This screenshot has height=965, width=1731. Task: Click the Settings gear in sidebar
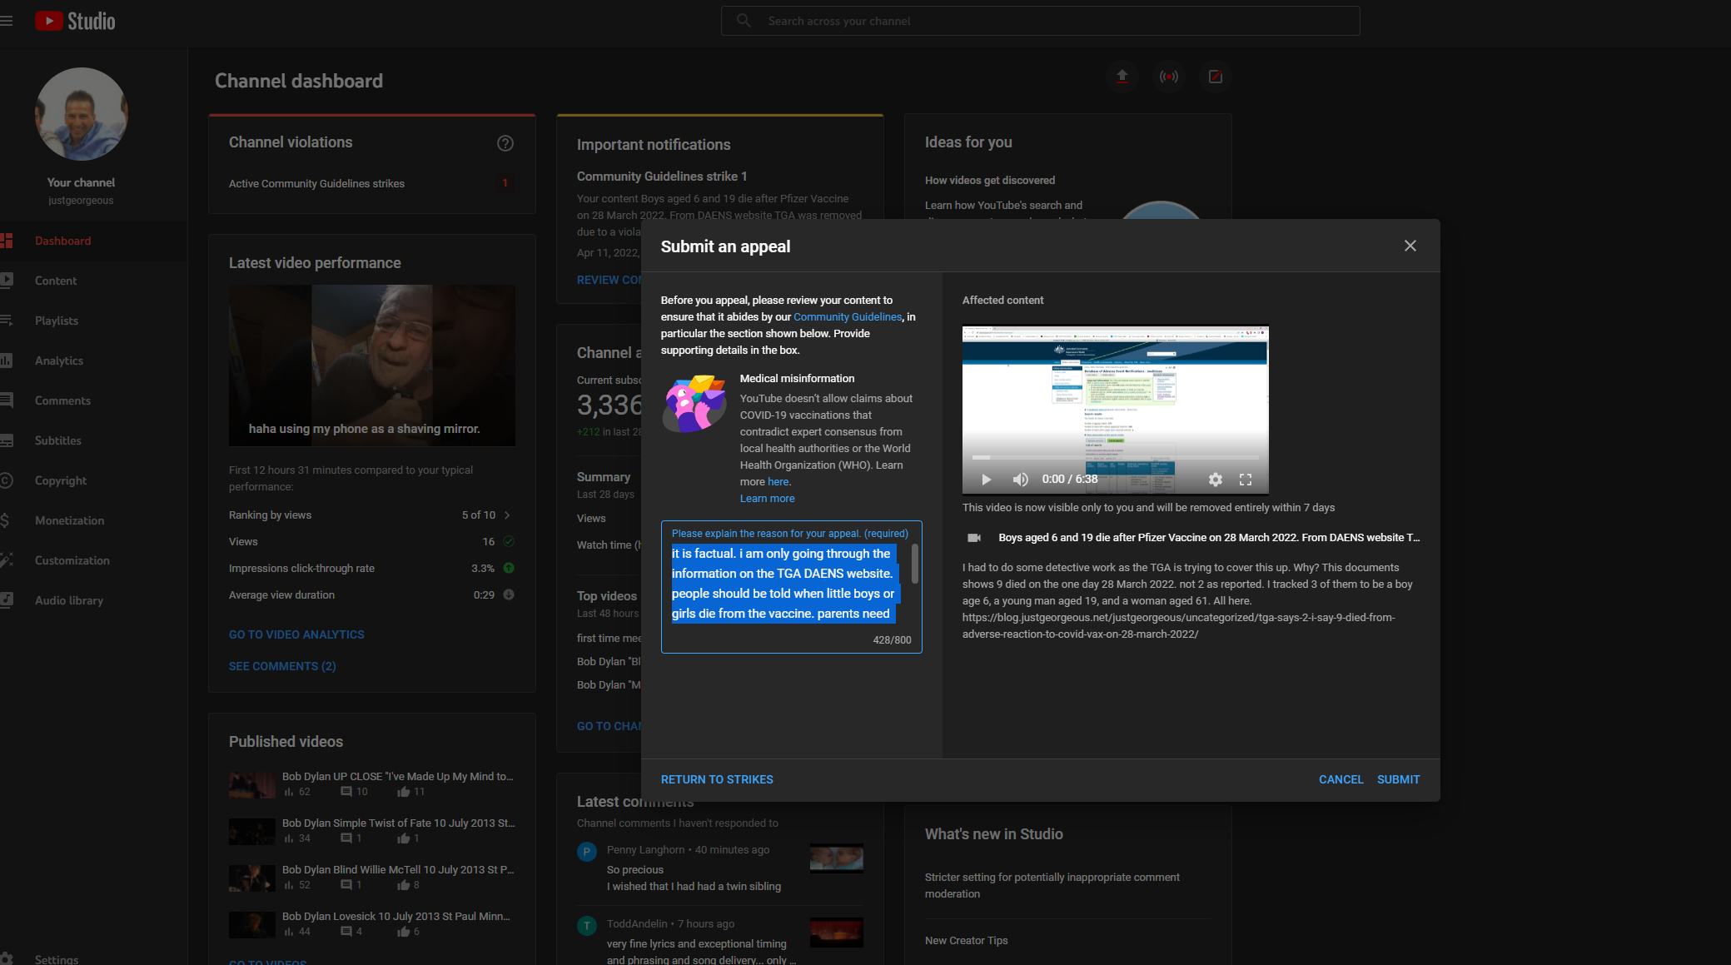(x=7, y=959)
